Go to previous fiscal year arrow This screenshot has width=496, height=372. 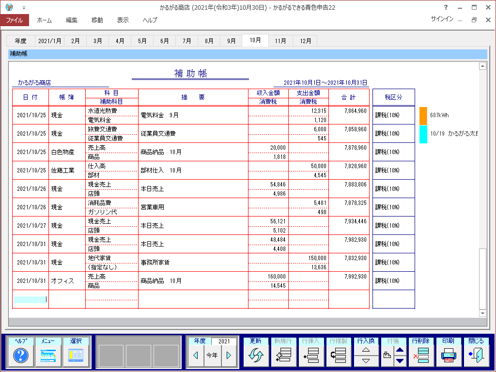click(x=196, y=355)
